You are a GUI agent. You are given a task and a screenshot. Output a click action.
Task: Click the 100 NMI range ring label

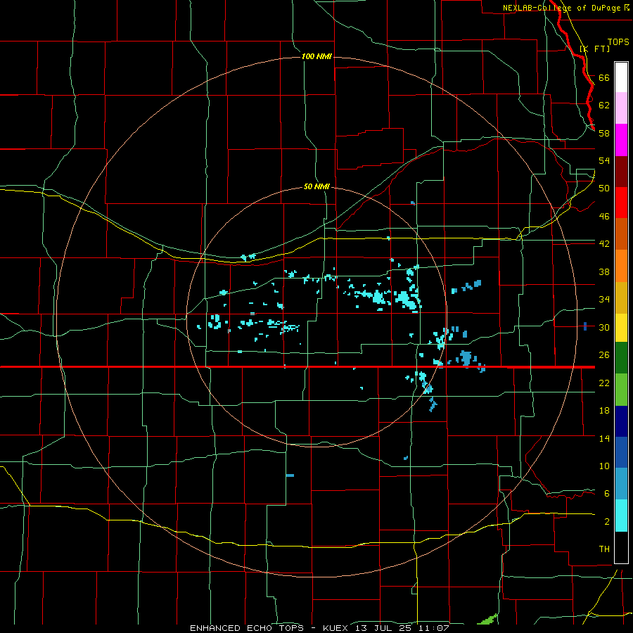pyautogui.click(x=316, y=56)
